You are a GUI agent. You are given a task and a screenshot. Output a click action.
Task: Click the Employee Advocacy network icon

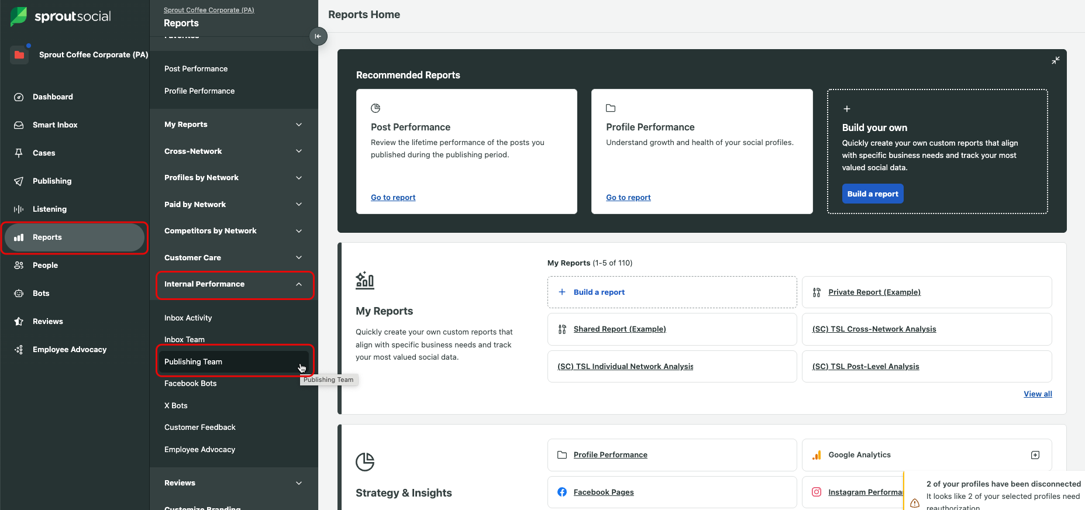click(19, 350)
